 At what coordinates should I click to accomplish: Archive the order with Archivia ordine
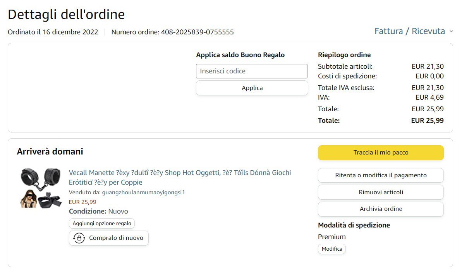(x=381, y=209)
